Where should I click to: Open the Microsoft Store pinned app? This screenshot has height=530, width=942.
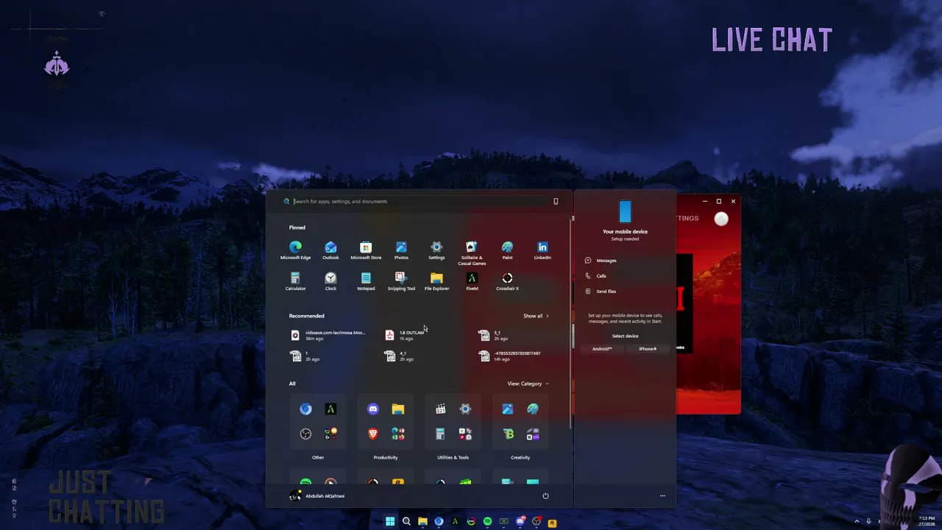coord(366,250)
